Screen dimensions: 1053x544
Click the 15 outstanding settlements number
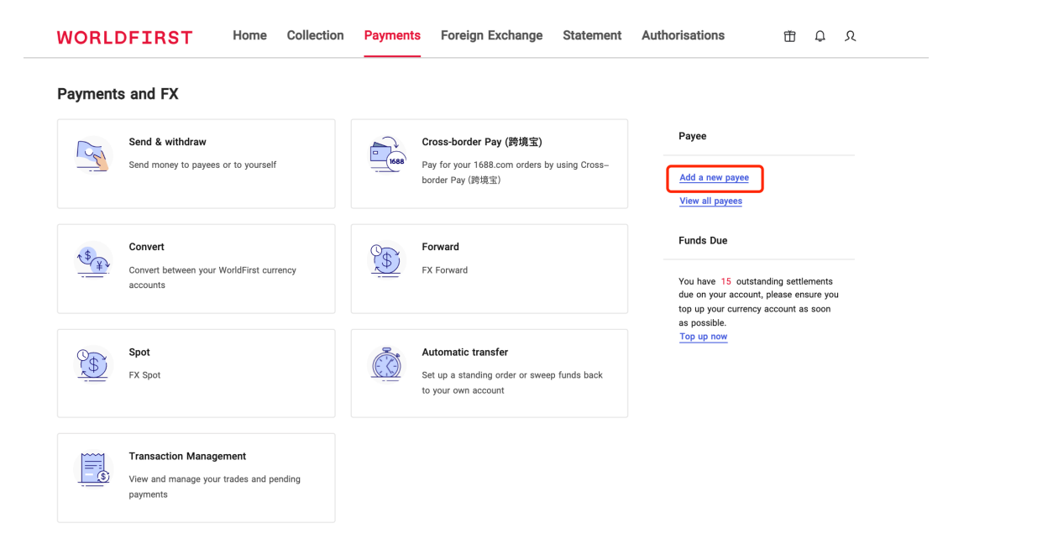point(726,281)
